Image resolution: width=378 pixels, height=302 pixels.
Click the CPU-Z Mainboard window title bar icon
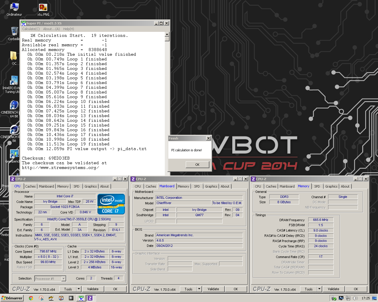[133, 179]
